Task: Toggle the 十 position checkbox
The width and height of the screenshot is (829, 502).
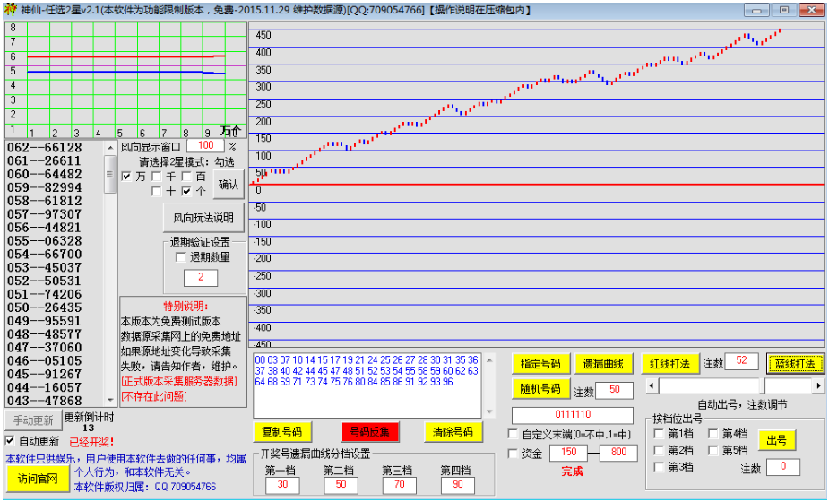Action: (157, 192)
